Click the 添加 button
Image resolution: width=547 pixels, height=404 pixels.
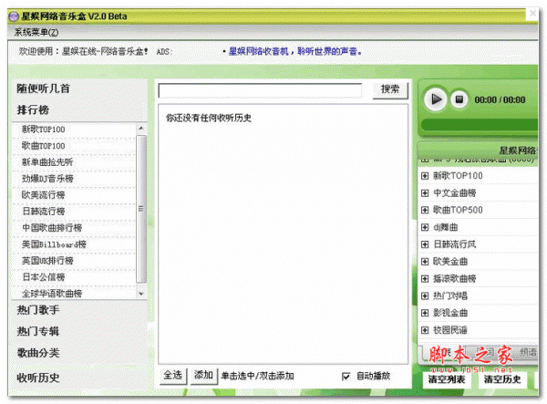point(203,376)
